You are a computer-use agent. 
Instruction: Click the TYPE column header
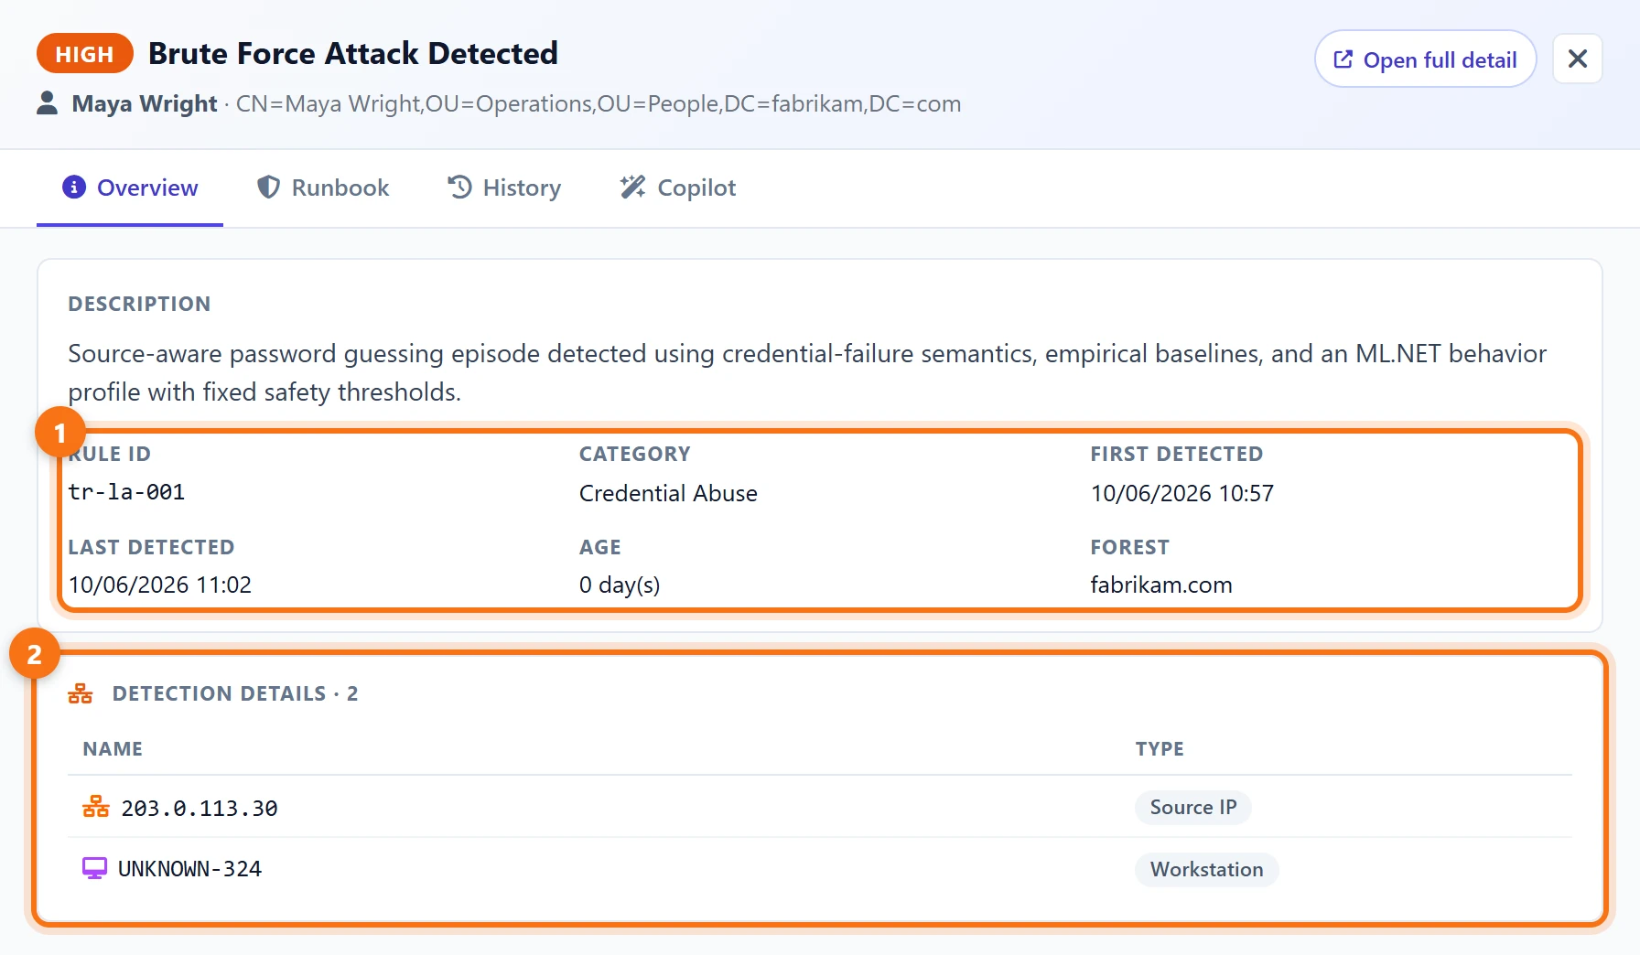point(1160,748)
